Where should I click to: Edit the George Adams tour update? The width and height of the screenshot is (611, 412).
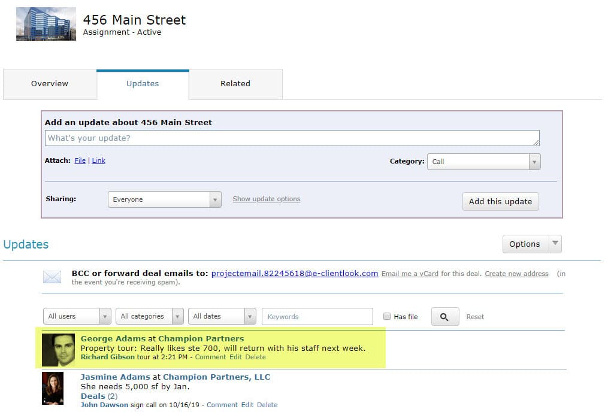pos(235,357)
